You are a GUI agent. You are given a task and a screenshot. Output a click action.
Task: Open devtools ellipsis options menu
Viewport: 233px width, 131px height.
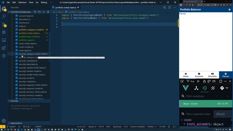click(225, 81)
